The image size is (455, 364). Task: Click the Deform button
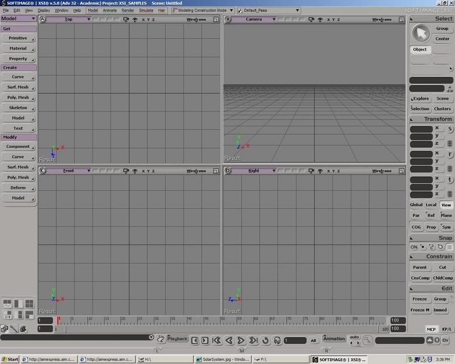click(18, 188)
